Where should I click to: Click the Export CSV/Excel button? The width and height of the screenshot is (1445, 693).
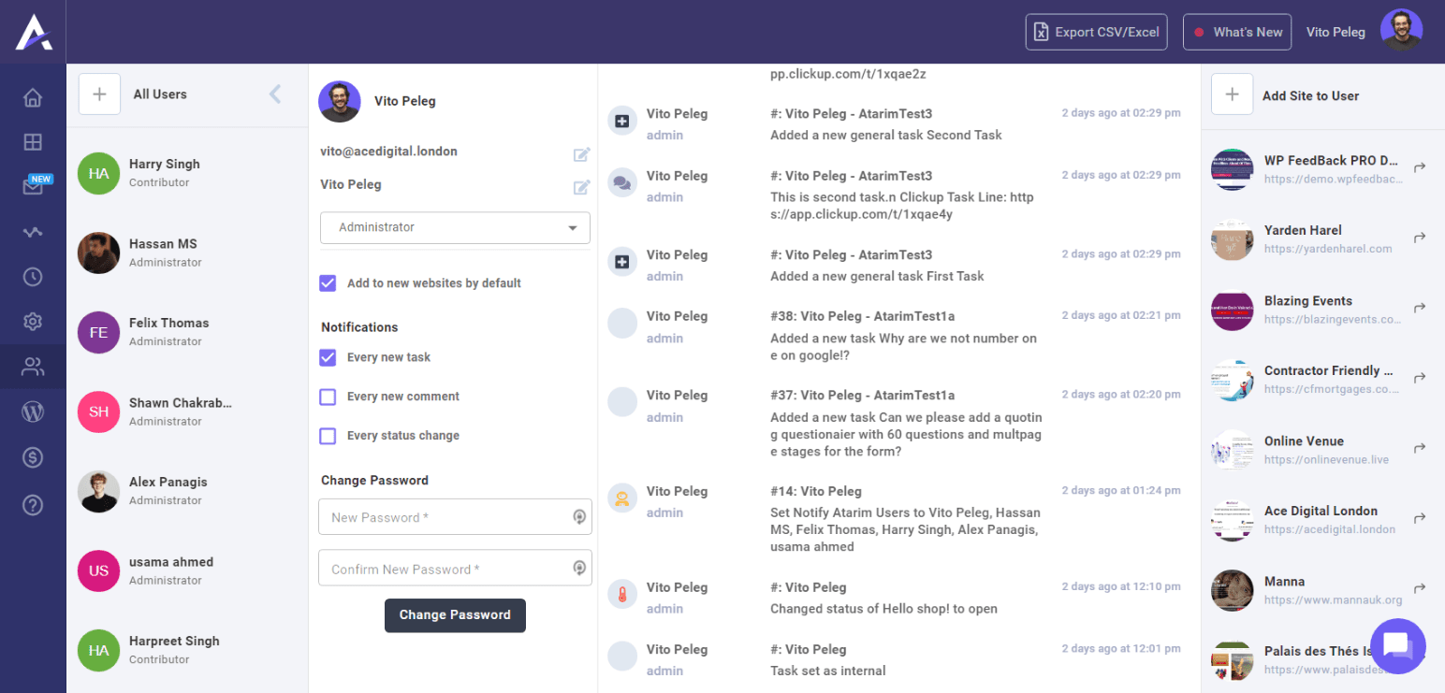coord(1096,32)
